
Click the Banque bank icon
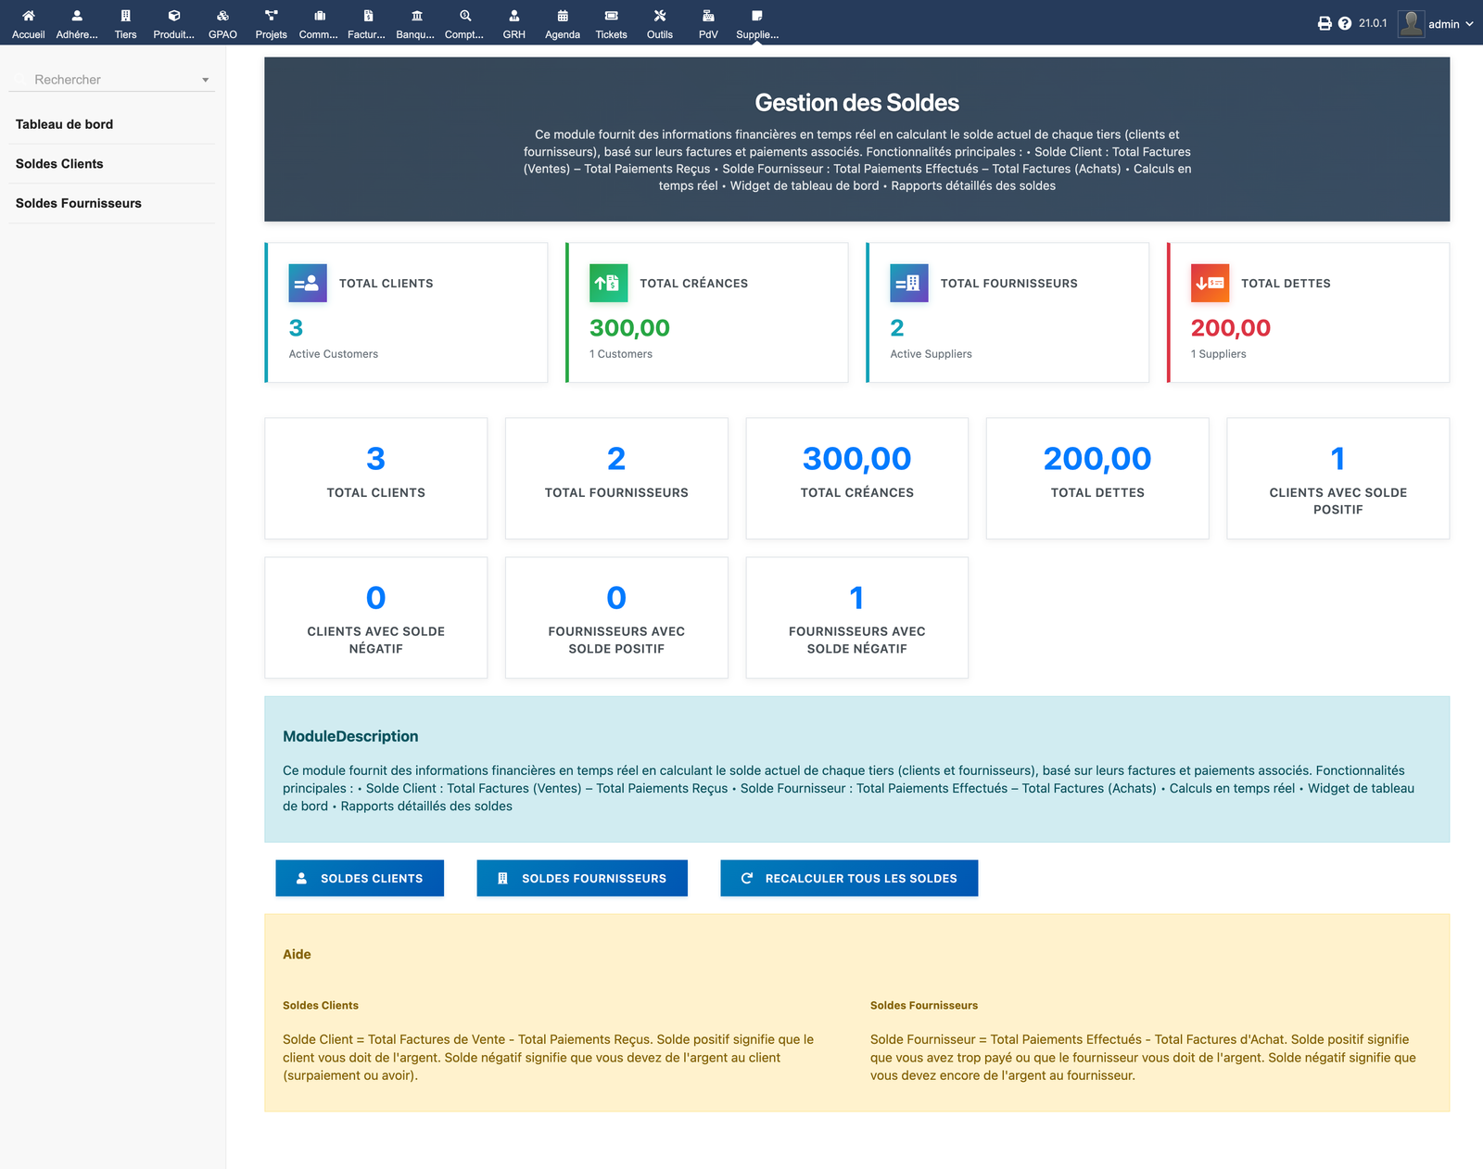(x=414, y=22)
